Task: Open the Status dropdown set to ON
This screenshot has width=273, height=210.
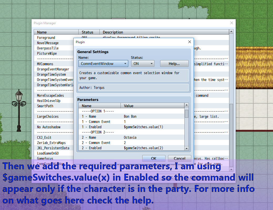Action: click(x=143, y=64)
